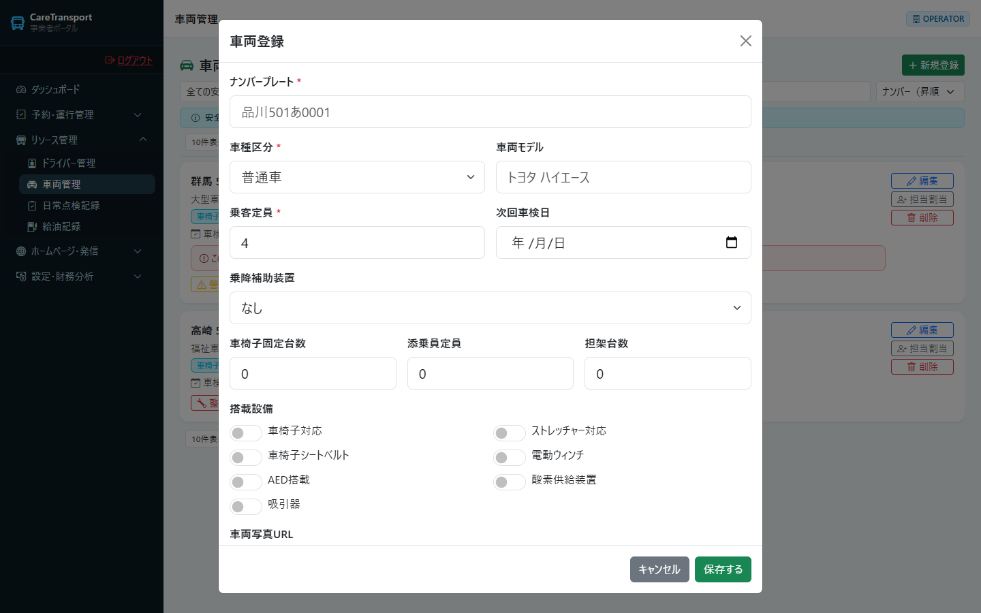Select 車両管理 in the sidebar

pyautogui.click(x=87, y=185)
